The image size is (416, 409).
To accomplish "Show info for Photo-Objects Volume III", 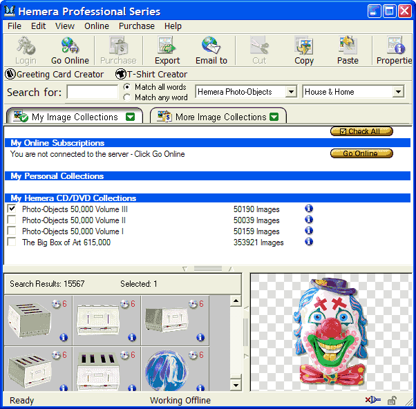I will (309, 209).
